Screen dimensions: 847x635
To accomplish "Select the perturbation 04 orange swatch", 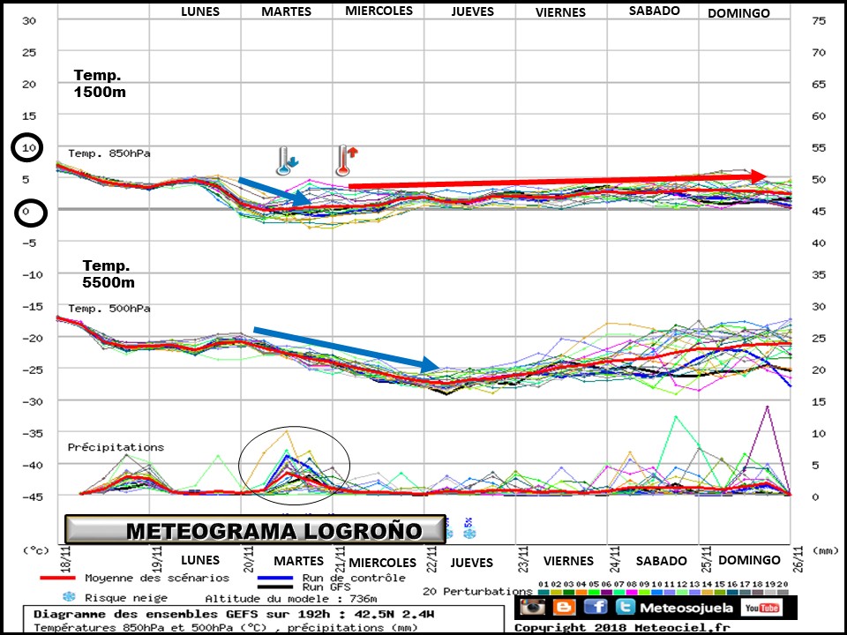I will coord(581,593).
